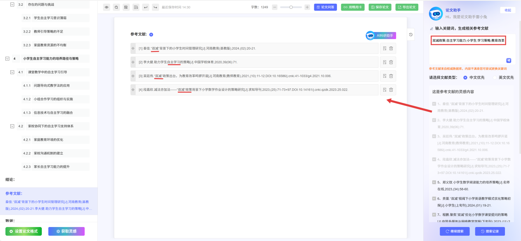This screenshot has width=521, height=241.
Task: Toggle suggestion 7 程鹏 add icon
Action: click(434, 215)
